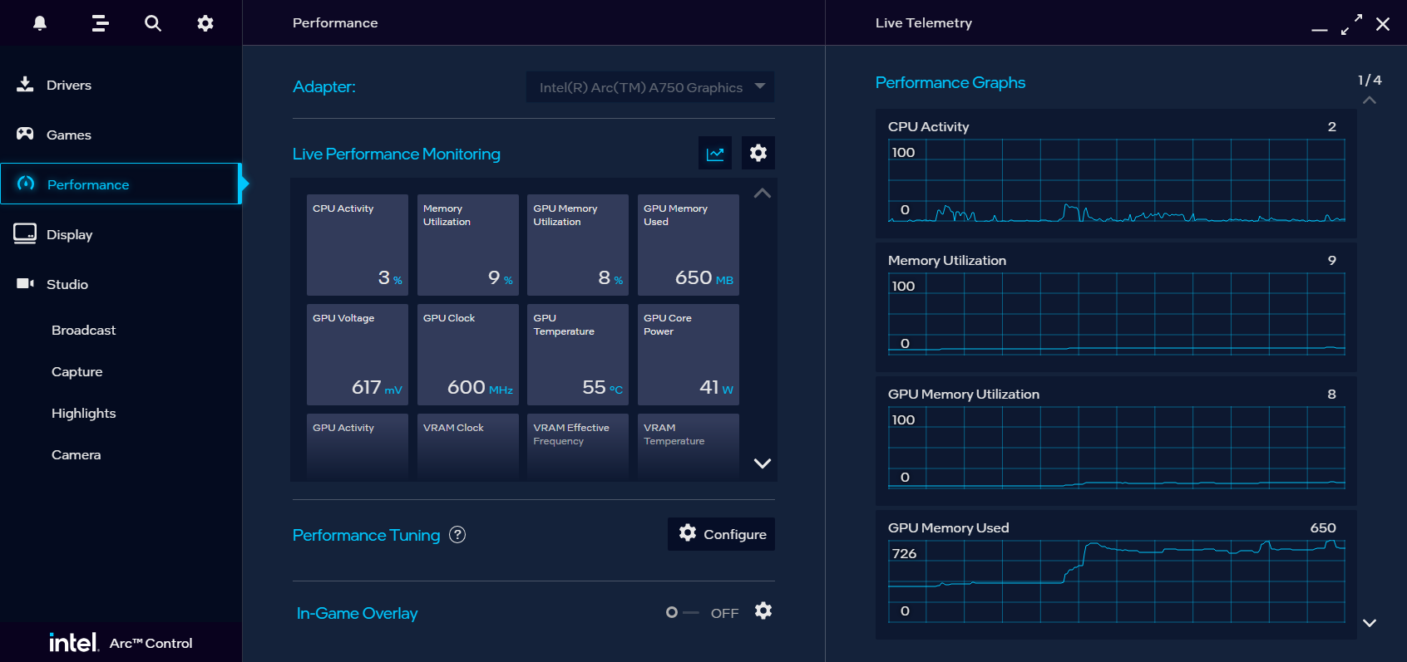This screenshot has width=1407, height=662.
Task: Open the notifications bell
Action: (x=40, y=23)
